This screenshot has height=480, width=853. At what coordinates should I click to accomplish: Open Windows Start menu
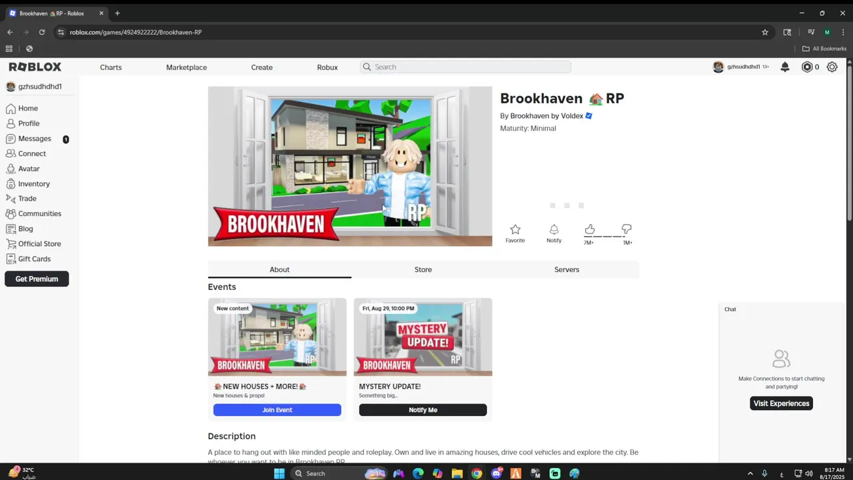pyautogui.click(x=279, y=473)
